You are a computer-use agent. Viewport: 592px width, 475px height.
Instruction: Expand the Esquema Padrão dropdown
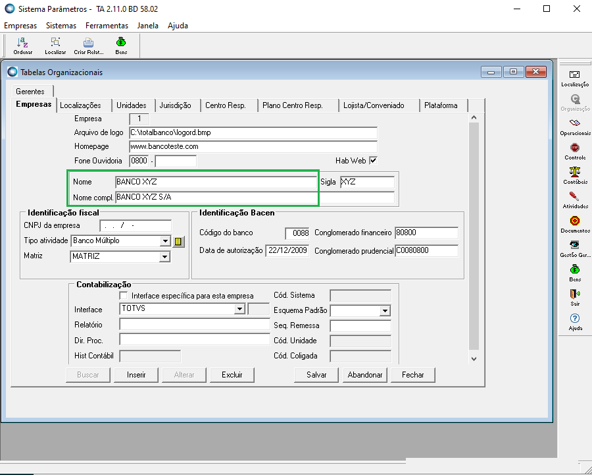click(385, 311)
